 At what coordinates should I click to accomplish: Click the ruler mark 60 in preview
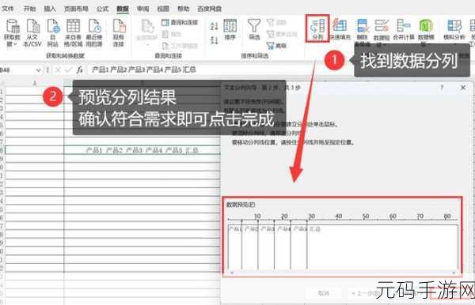[393, 217]
